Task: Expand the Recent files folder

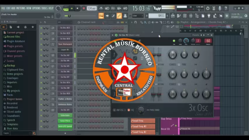Action: coord(13,37)
